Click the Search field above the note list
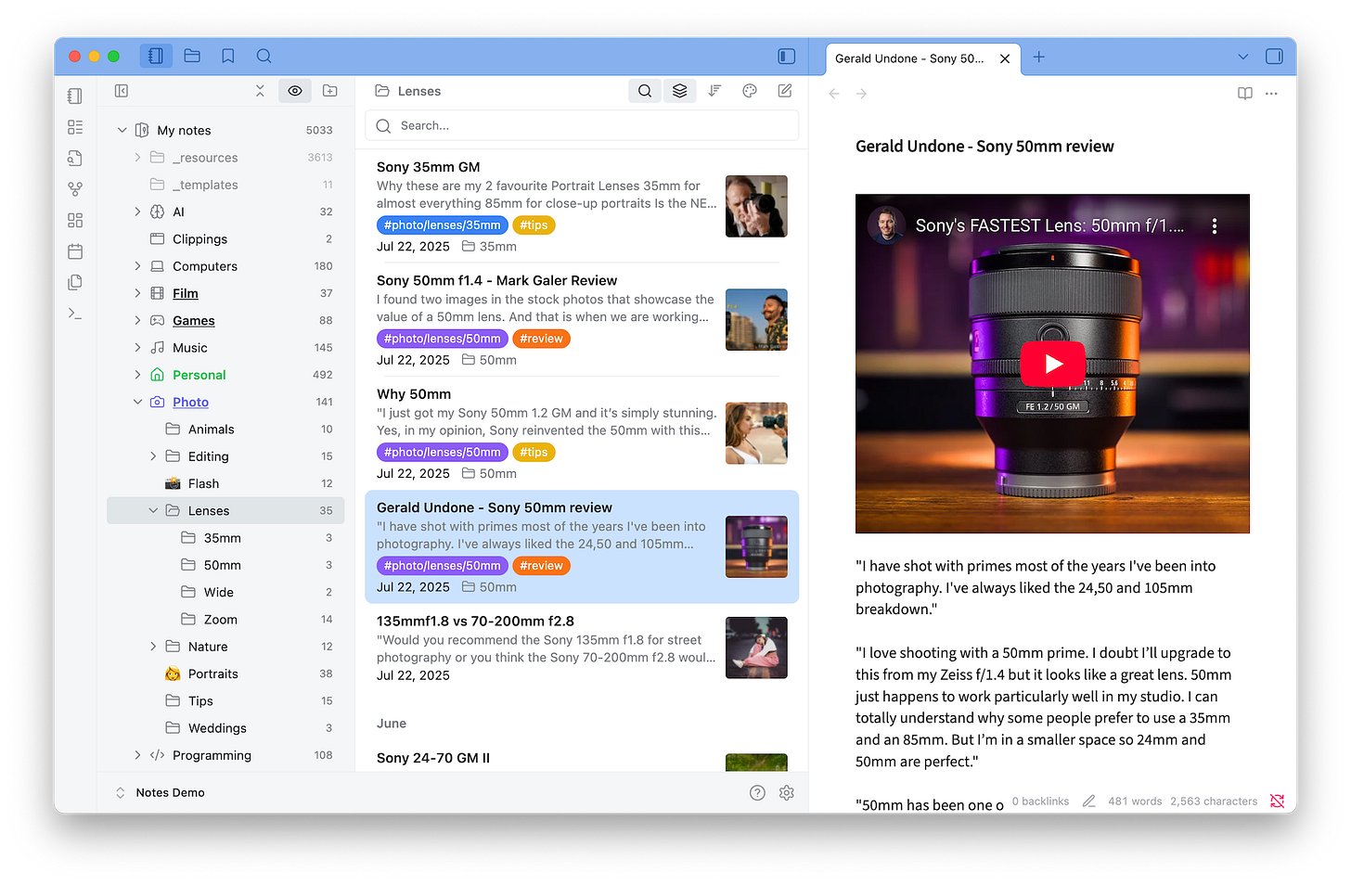The height and width of the screenshot is (885, 1351). (582, 125)
